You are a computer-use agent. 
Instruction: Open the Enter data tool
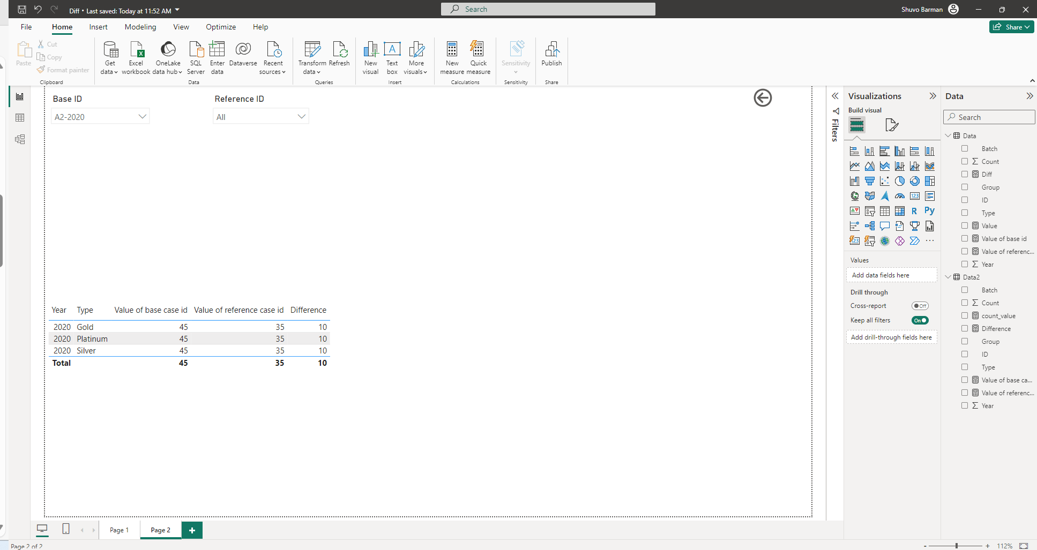[217, 58]
